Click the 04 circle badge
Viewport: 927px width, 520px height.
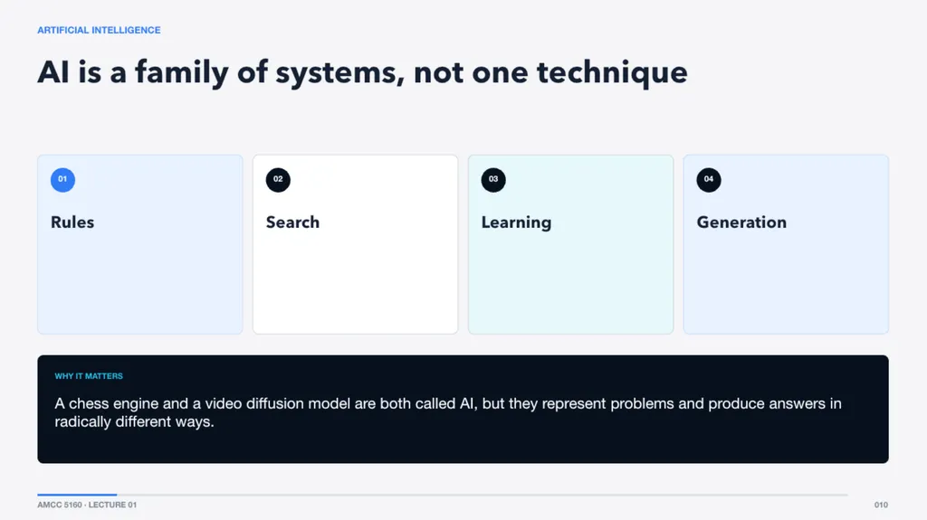[708, 180]
